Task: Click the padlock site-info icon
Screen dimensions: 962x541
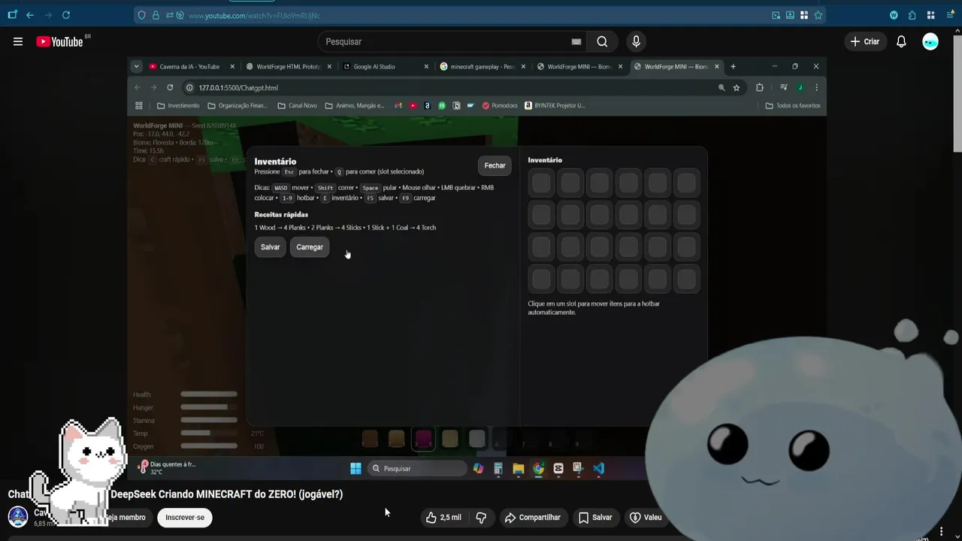Action: click(x=156, y=15)
